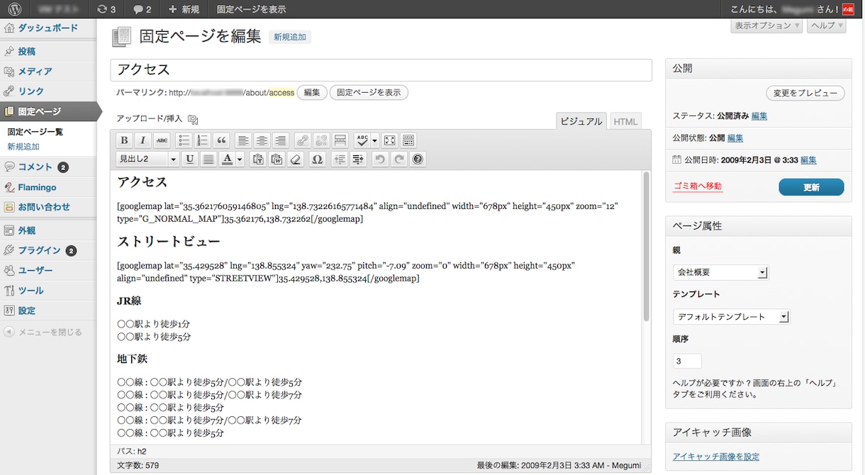865x475 pixels.
Task: Click the indent icon
Action: [x=358, y=160]
